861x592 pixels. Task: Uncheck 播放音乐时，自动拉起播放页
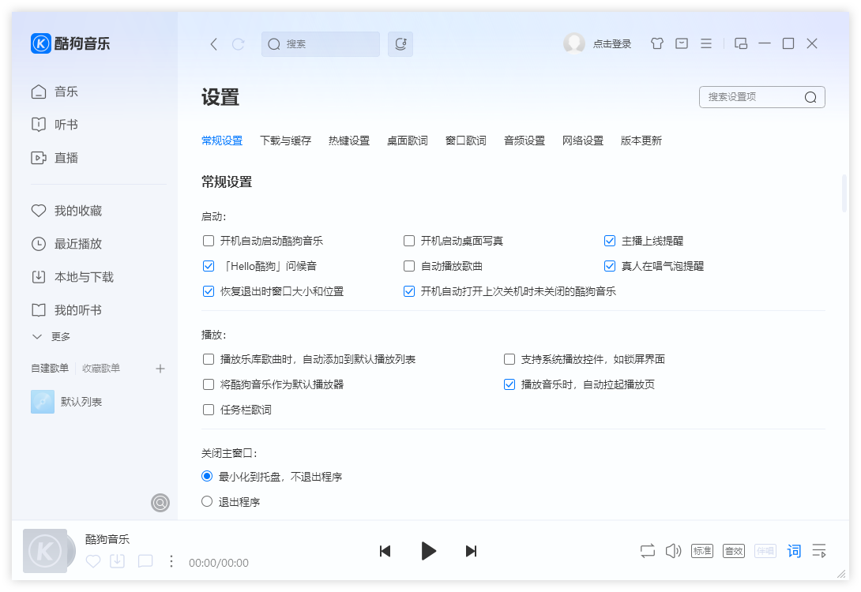tap(509, 384)
